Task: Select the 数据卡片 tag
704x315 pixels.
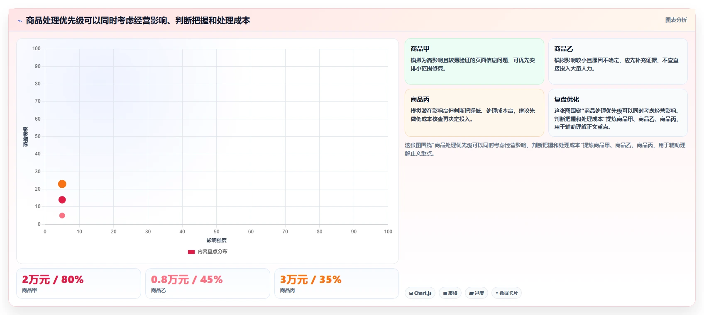Action: point(506,293)
